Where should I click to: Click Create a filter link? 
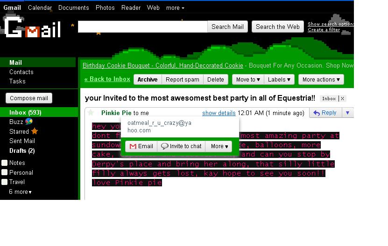coord(324,30)
